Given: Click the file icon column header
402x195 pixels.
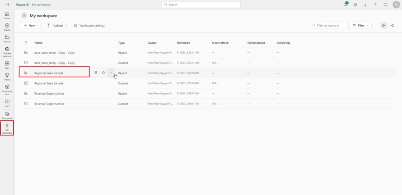Looking at the screenshot, I should pyautogui.click(x=26, y=43).
